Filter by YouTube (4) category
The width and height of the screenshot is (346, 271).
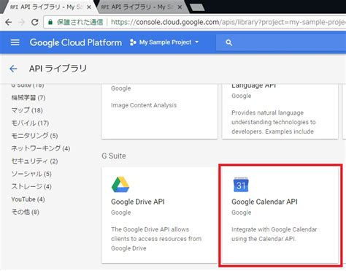[x=28, y=199]
